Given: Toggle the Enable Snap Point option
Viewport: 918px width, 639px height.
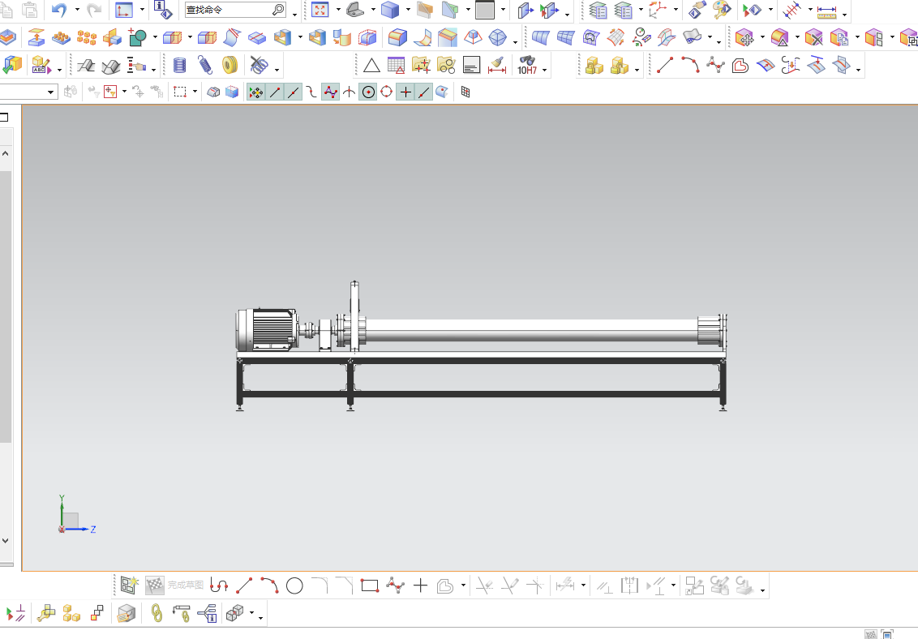Looking at the screenshot, I should [x=255, y=92].
